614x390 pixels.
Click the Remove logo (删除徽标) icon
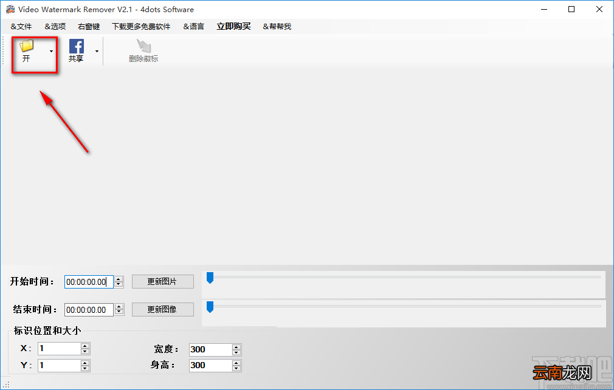143,46
